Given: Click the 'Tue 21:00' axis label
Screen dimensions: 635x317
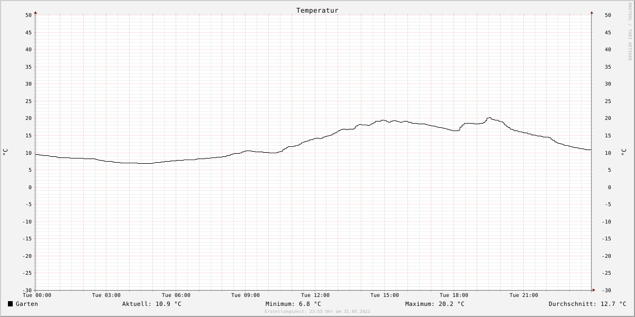Looking at the screenshot, I should [x=524, y=295].
